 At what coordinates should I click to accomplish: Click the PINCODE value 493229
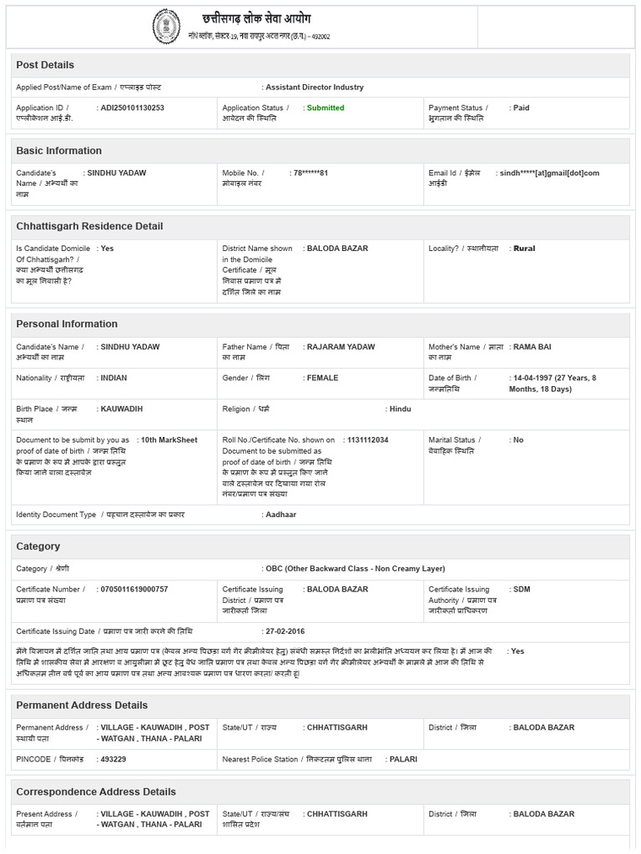click(114, 759)
